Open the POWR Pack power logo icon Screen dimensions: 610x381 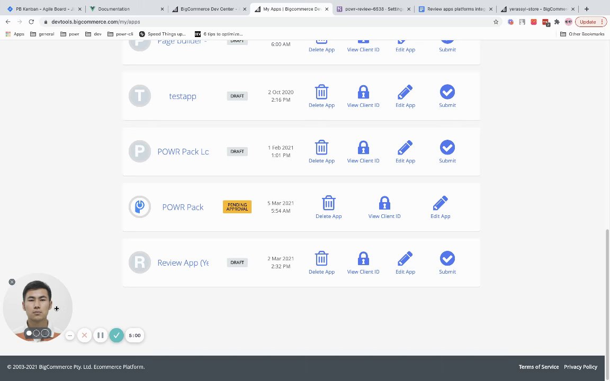[140, 207]
